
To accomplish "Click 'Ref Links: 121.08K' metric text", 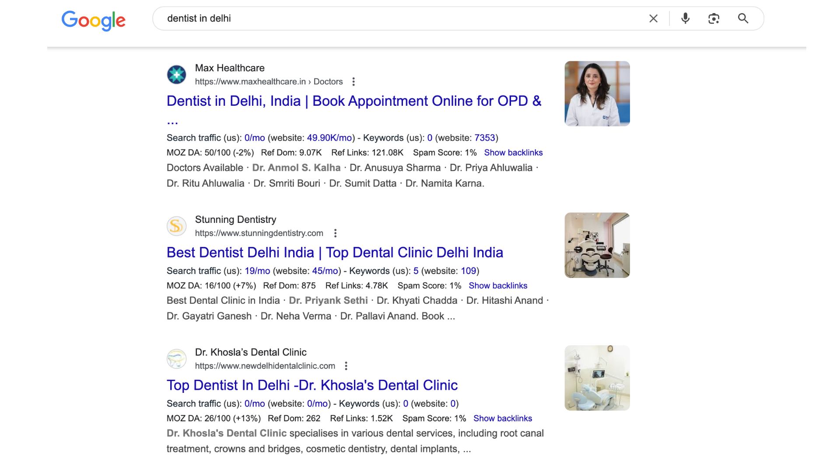I will pos(367,153).
